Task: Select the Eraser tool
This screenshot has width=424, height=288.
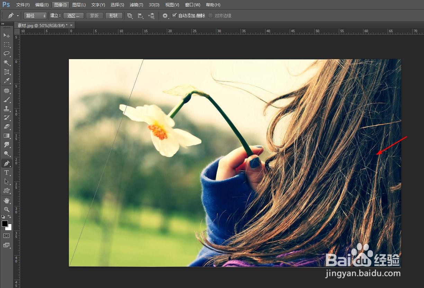Action: (7, 127)
